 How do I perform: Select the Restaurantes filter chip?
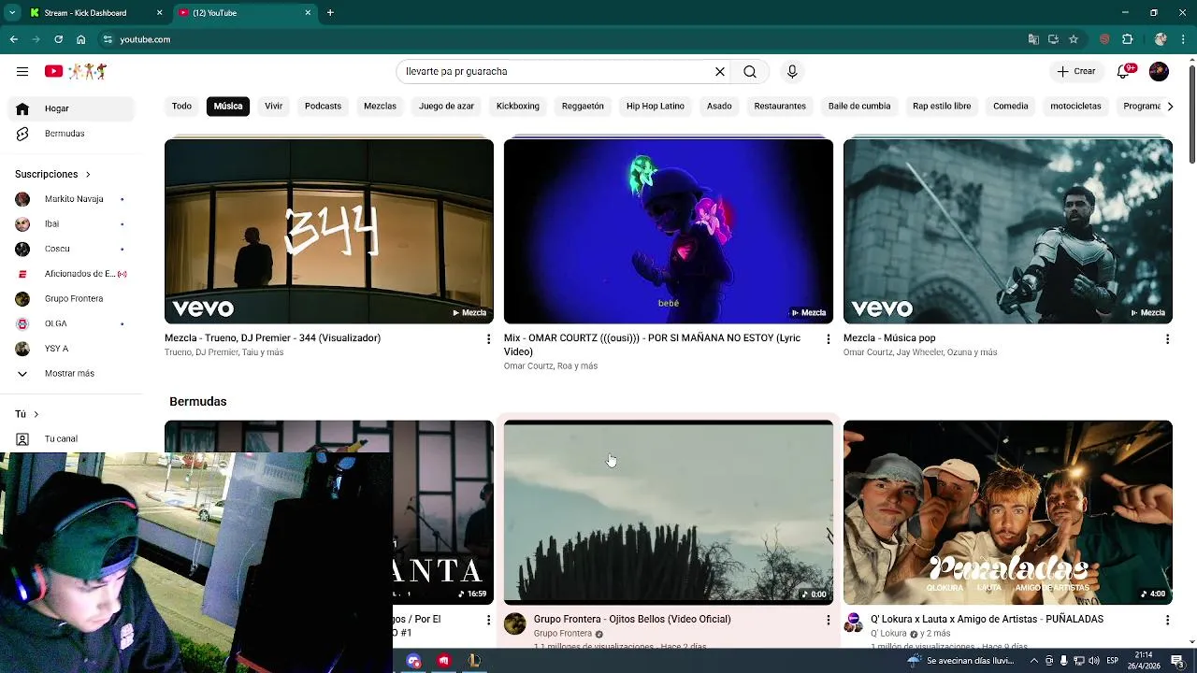(780, 106)
